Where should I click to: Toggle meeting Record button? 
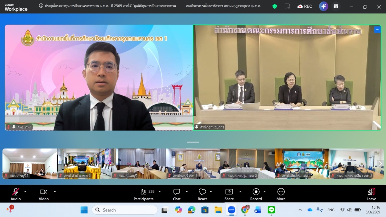pyautogui.click(x=256, y=194)
